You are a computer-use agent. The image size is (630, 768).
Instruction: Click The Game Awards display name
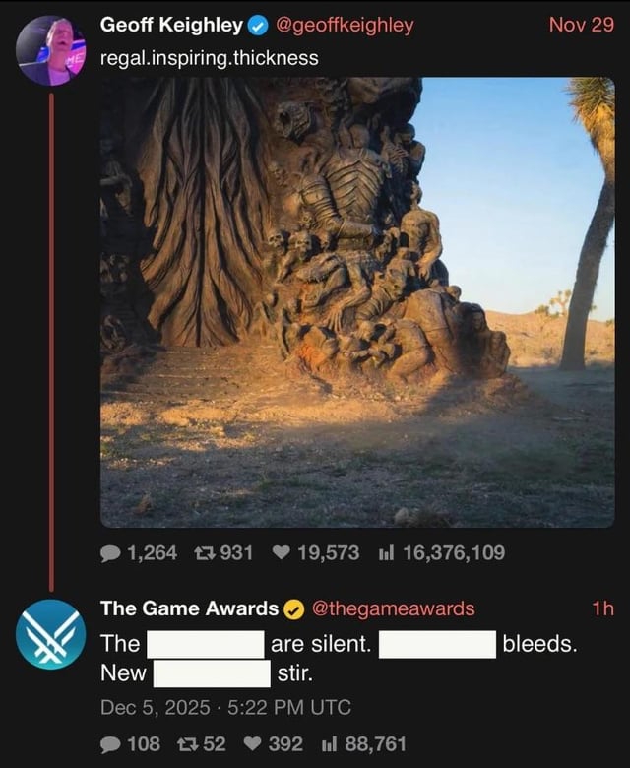189,608
